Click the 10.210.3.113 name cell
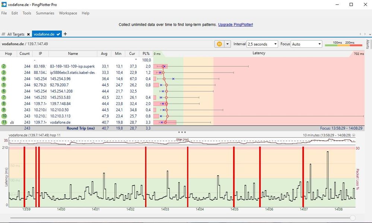The width and height of the screenshot is (372, 223). (60, 116)
